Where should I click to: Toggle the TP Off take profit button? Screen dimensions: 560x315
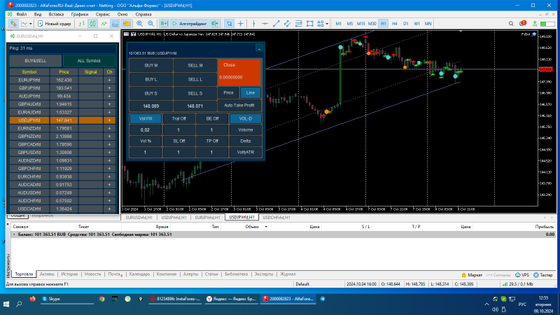point(212,141)
